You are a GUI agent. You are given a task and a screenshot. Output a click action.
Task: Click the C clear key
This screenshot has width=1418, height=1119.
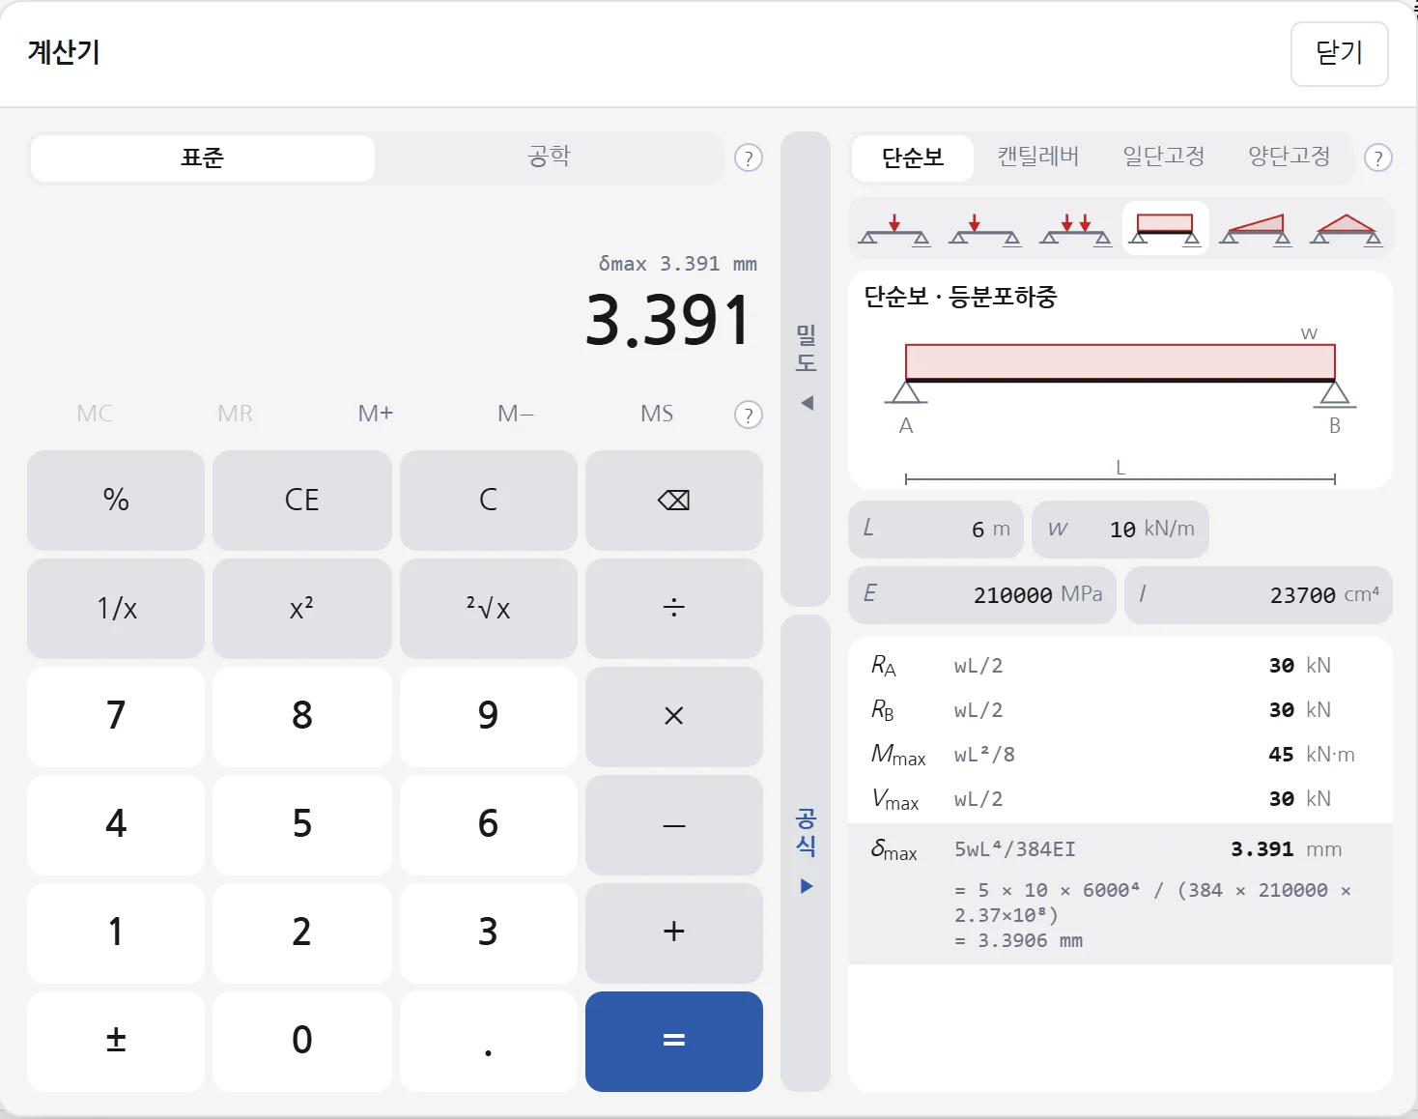(488, 500)
